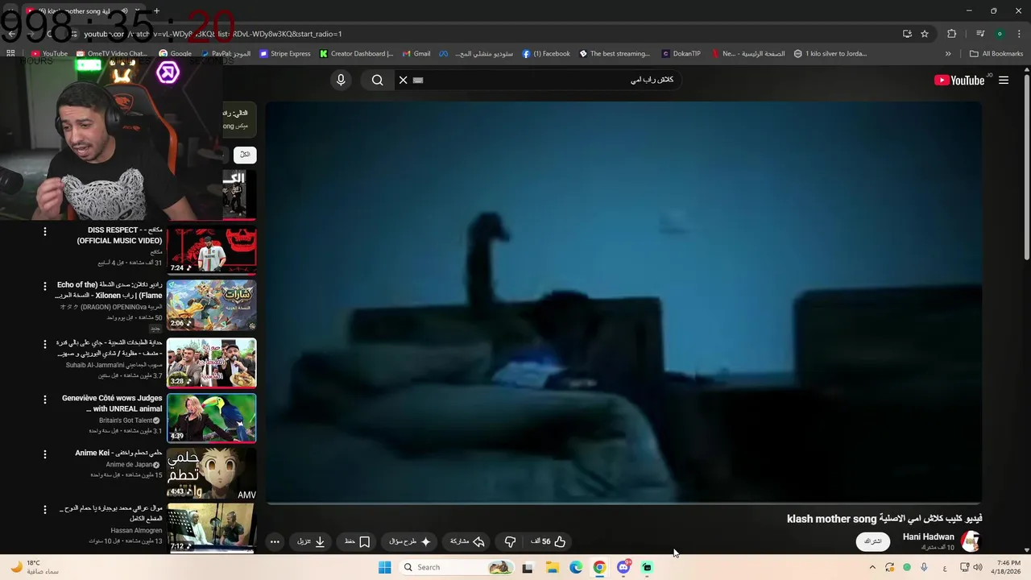Open Hassan Almogren video thumbnail
Image resolution: width=1031 pixels, height=580 pixels.
coord(212,528)
